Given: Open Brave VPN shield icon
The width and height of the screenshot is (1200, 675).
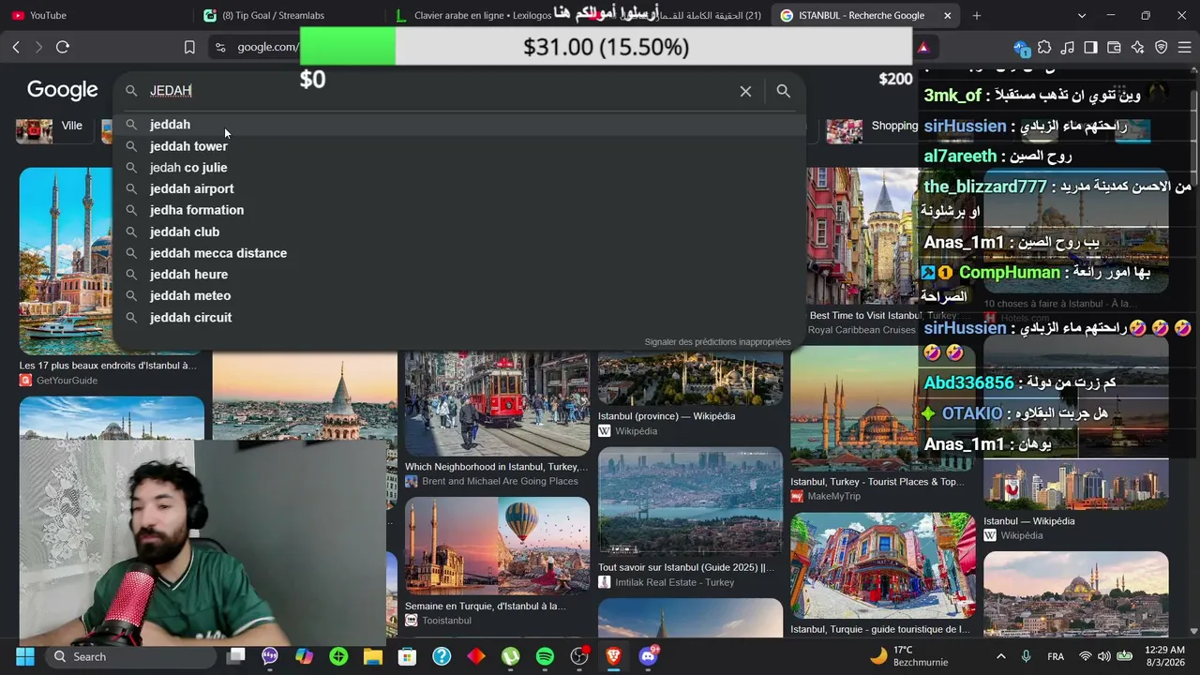Looking at the screenshot, I should [1161, 47].
